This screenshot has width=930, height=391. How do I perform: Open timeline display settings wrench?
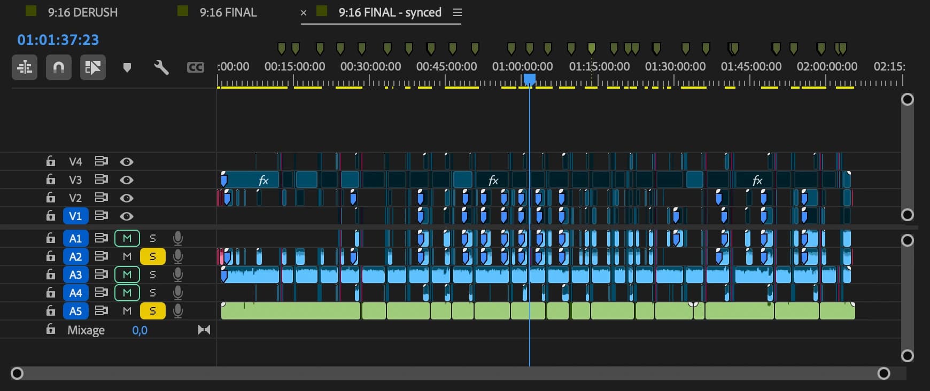click(161, 67)
